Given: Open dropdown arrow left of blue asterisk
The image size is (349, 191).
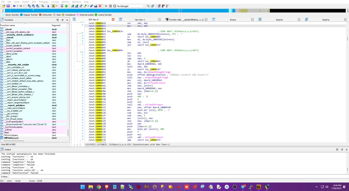Looking at the screenshot, I should [x=88, y=6].
